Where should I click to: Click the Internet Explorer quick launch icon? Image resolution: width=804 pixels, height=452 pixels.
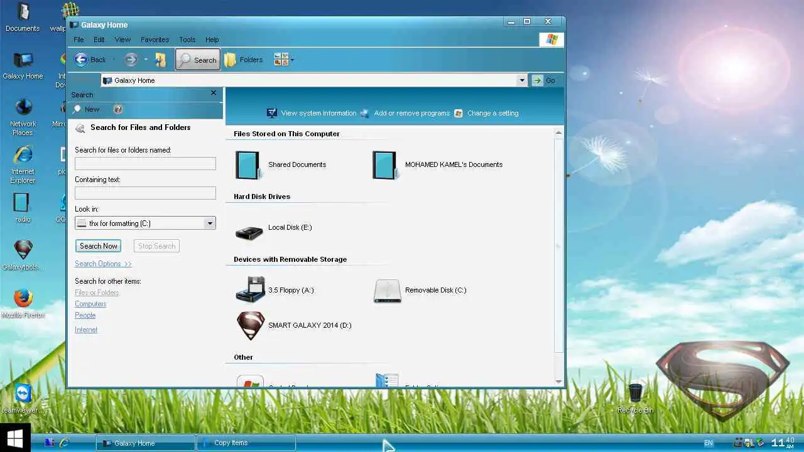pos(64,443)
